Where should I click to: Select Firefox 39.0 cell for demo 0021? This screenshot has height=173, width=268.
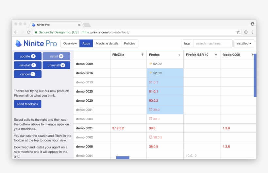click(x=165, y=128)
